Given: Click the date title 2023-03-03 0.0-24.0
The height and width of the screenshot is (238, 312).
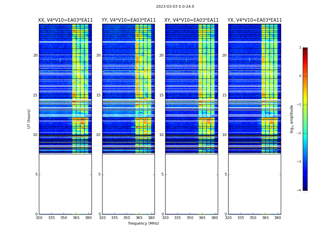Looking at the screenshot, I should [x=175, y=7].
